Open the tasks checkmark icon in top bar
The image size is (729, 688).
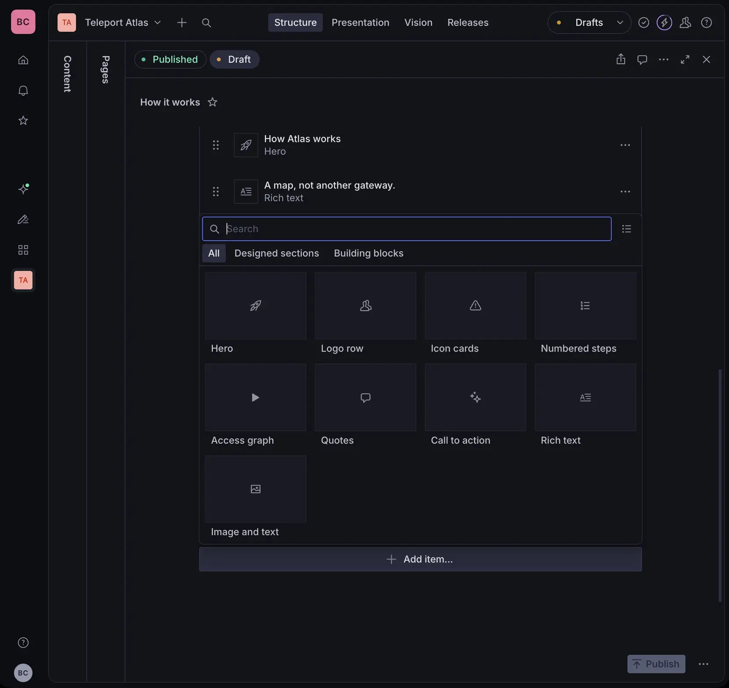tap(643, 22)
